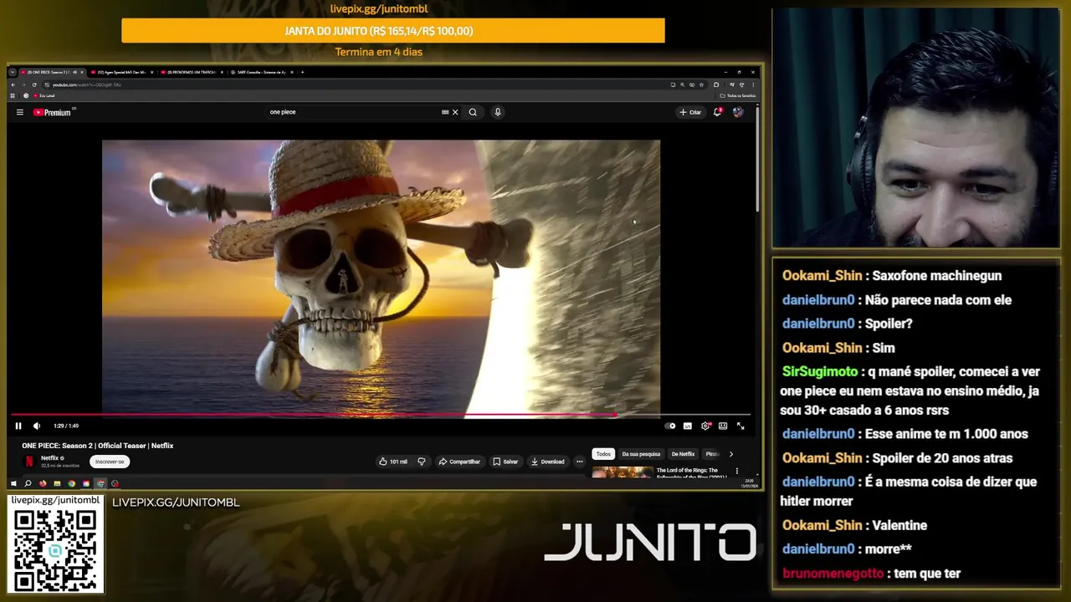Toggle the autoplay switch in player
Image resolution: width=1071 pixels, height=602 pixels.
(x=669, y=426)
